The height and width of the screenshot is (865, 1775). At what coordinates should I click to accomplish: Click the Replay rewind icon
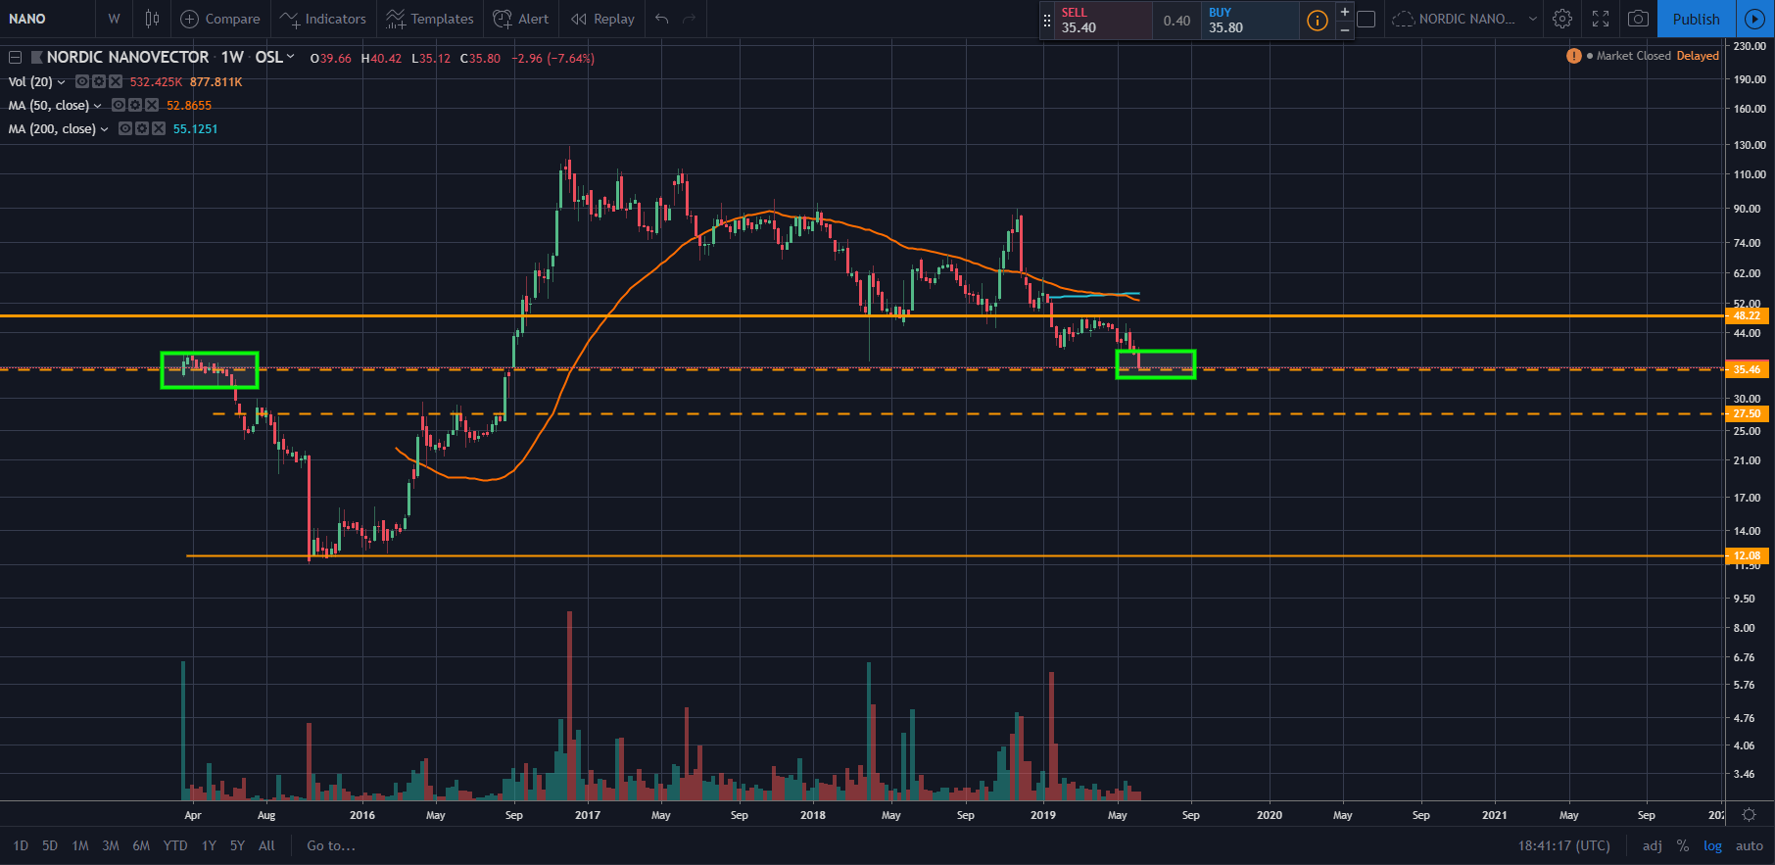tap(579, 19)
